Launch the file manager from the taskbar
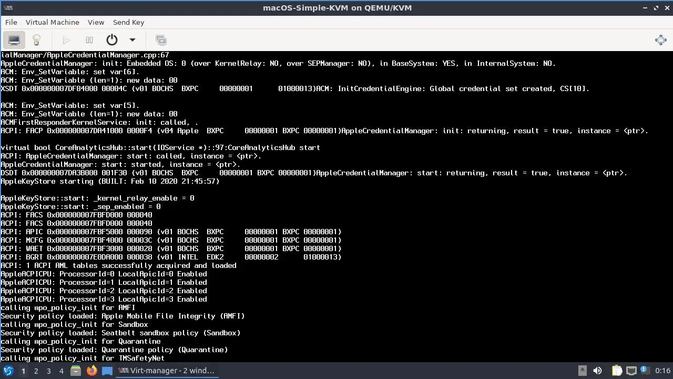This screenshot has height=379, width=673. point(76,371)
